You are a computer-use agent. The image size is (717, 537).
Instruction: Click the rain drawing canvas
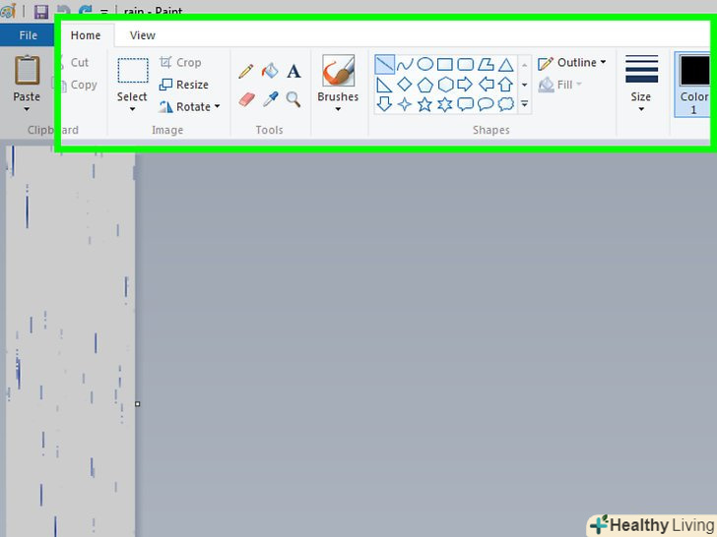[70, 341]
